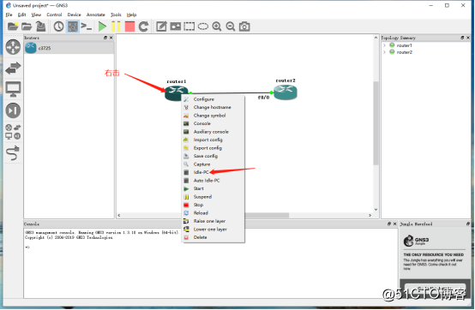Expand router1 in Topology Summary
Image resolution: width=475 pixels, height=310 pixels.
384,45
